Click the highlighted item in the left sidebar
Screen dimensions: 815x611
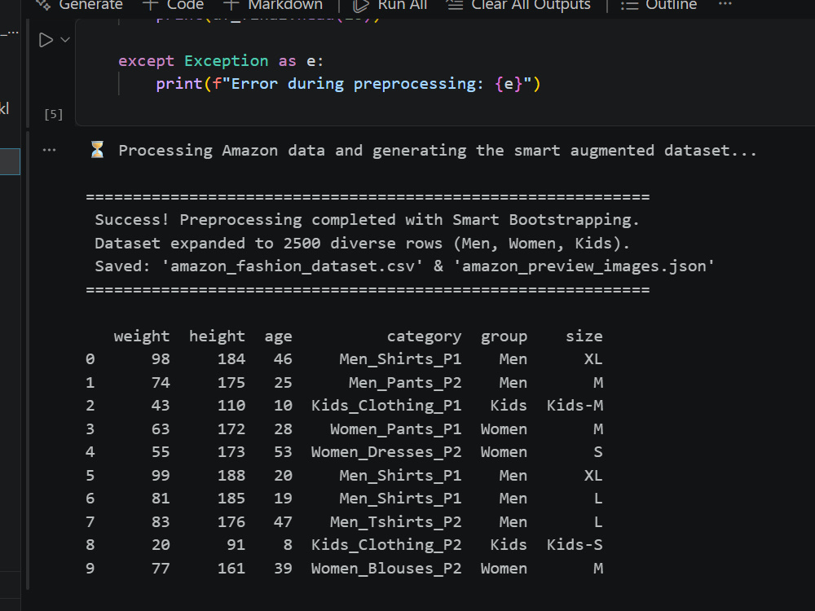pyautogui.click(x=10, y=161)
